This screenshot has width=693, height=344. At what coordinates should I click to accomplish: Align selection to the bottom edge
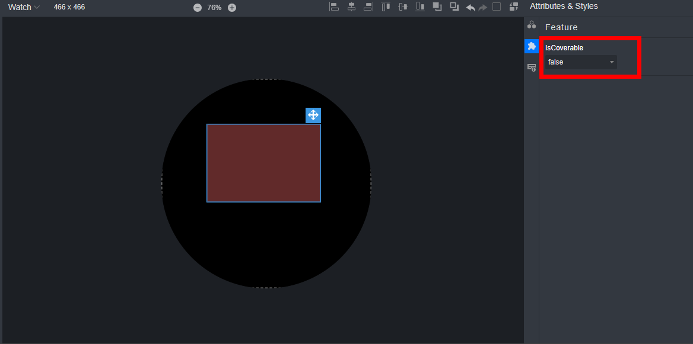(420, 7)
